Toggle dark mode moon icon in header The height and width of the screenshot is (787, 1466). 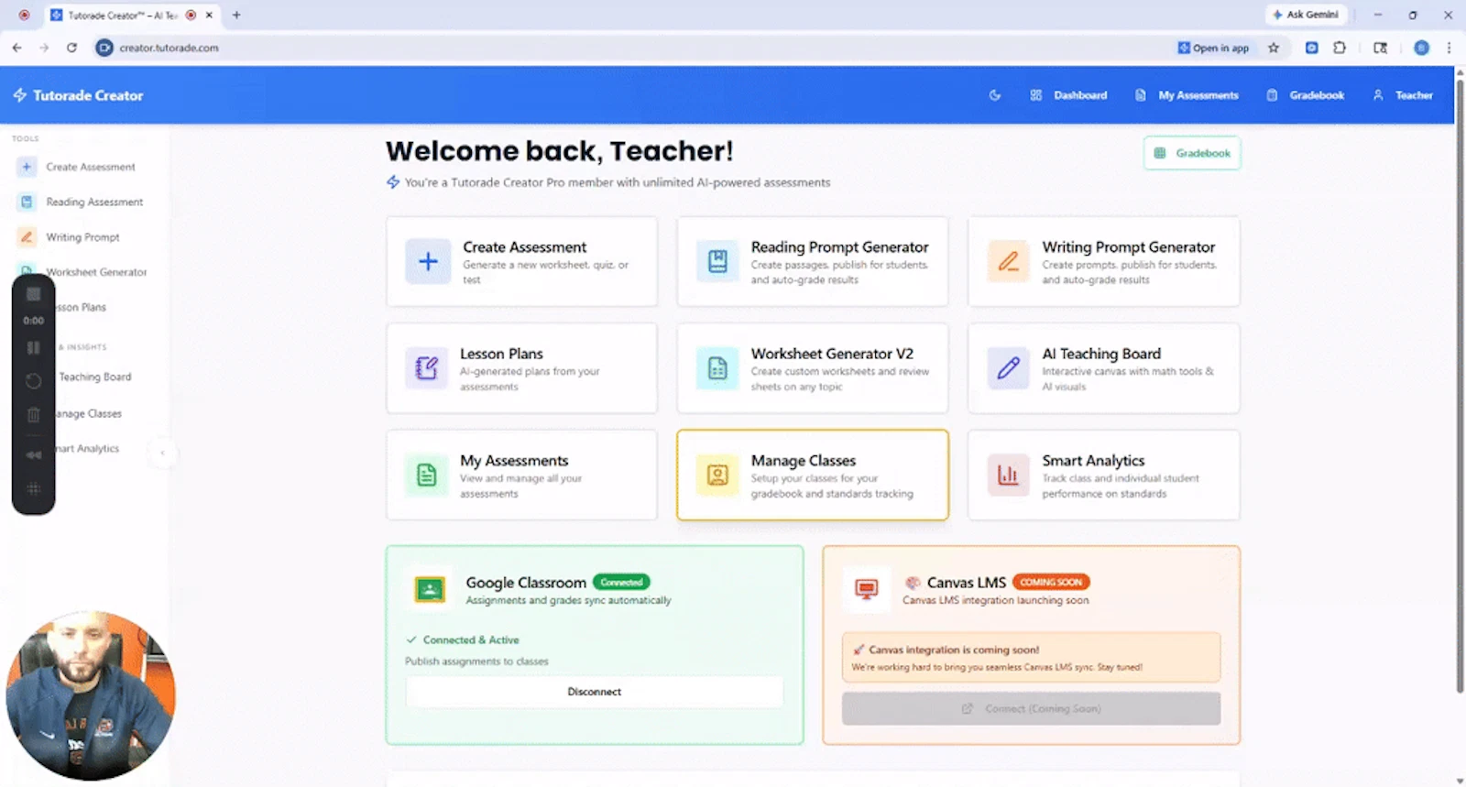coord(995,95)
